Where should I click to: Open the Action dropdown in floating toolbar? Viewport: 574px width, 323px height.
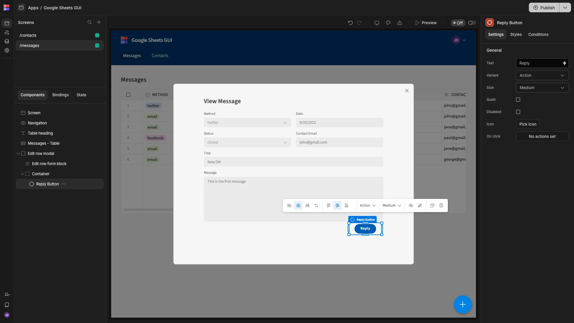367,205
